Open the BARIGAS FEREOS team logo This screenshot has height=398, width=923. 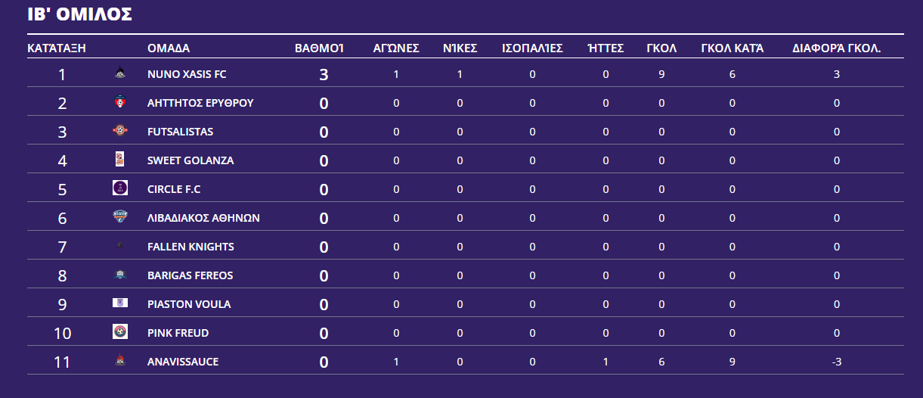click(x=119, y=275)
